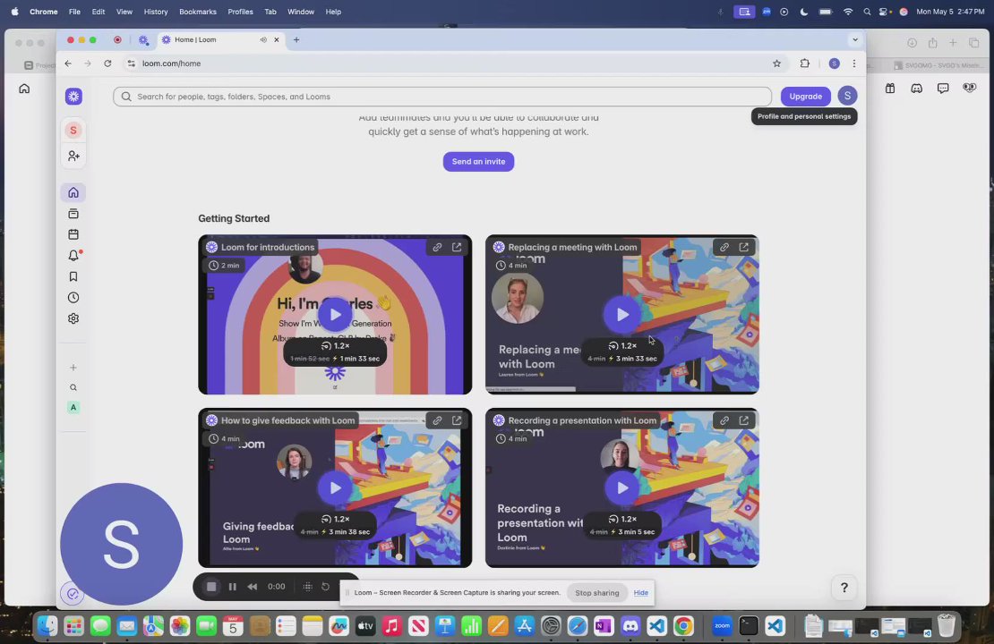This screenshot has width=994, height=644.
Task: Select the Home icon in Loom sidebar
Action: pos(73,192)
